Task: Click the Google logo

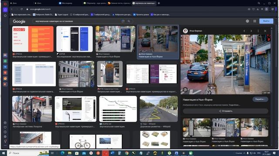Action: [19, 21]
